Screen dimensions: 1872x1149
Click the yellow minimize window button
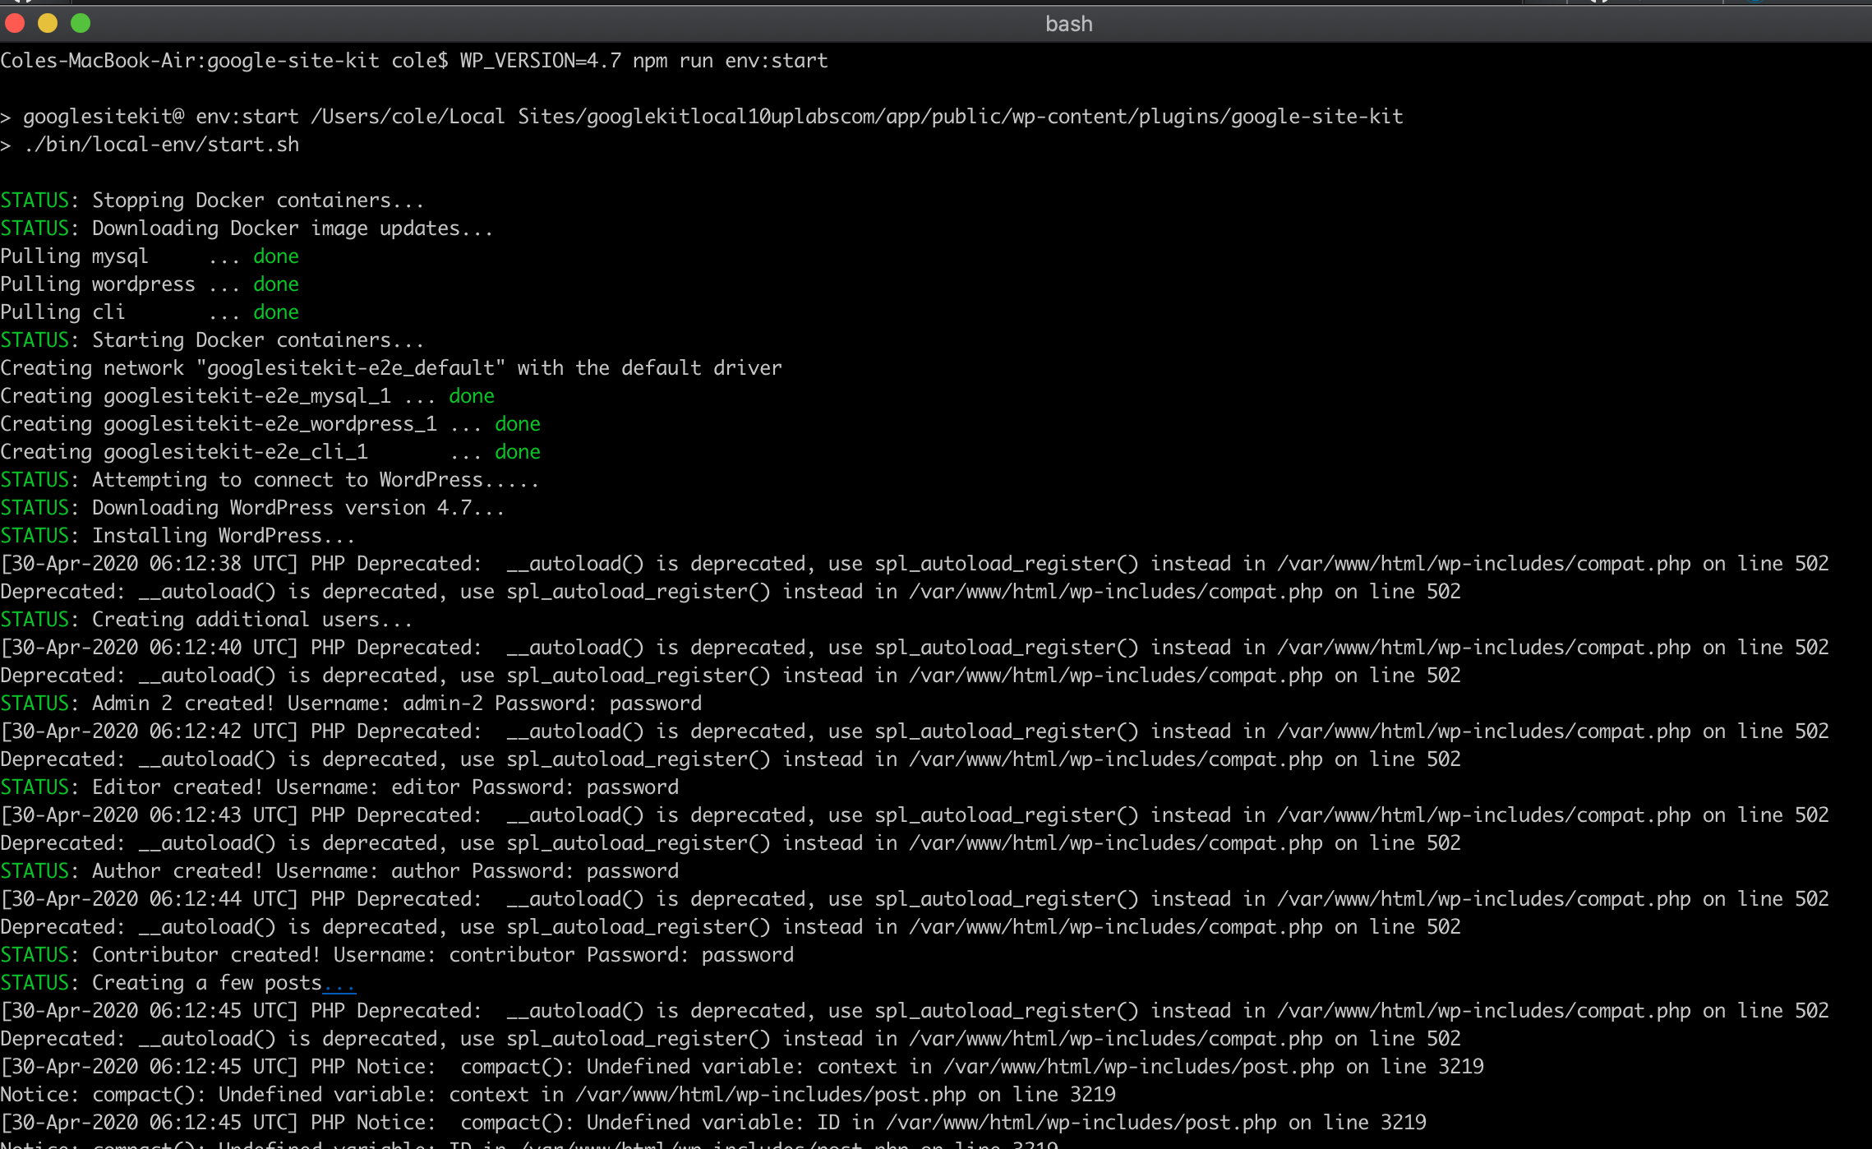(x=48, y=23)
